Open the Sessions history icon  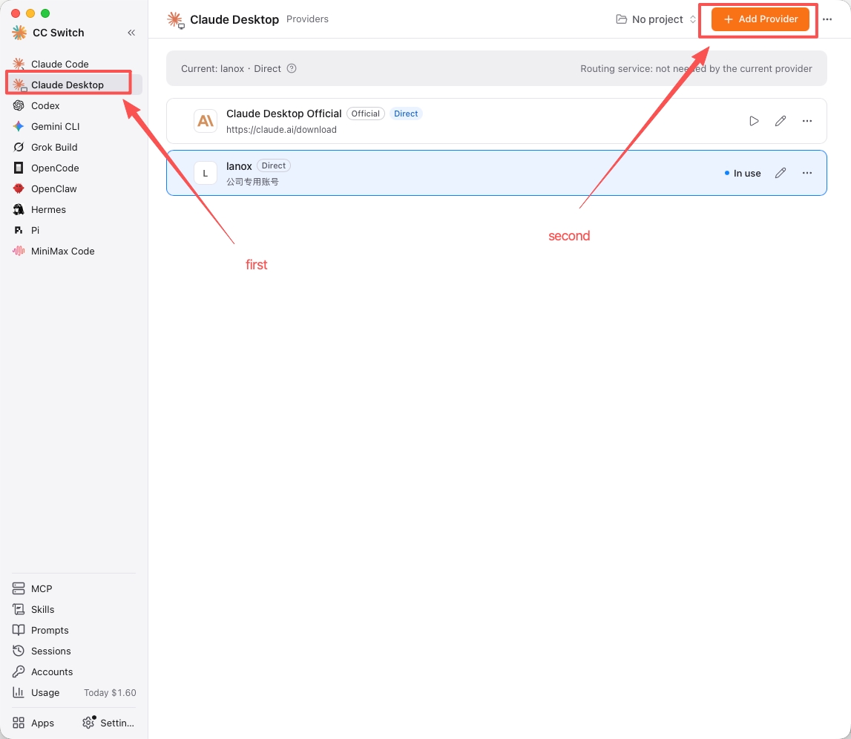click(x=19, y=651)
